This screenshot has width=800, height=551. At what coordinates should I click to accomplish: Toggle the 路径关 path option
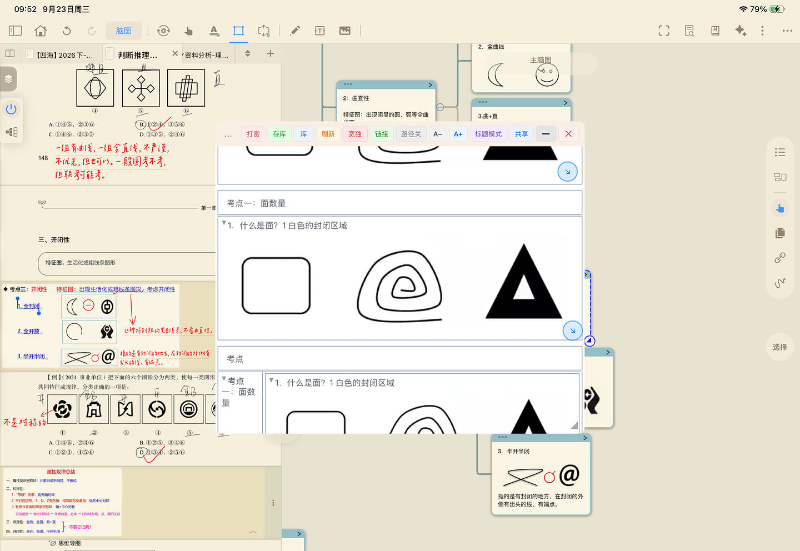(x=411, y=134)
